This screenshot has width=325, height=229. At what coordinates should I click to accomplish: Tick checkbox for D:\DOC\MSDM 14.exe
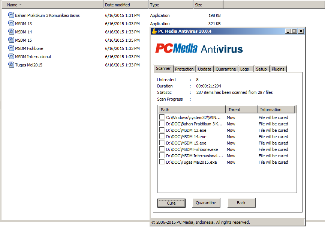point(162,136)
